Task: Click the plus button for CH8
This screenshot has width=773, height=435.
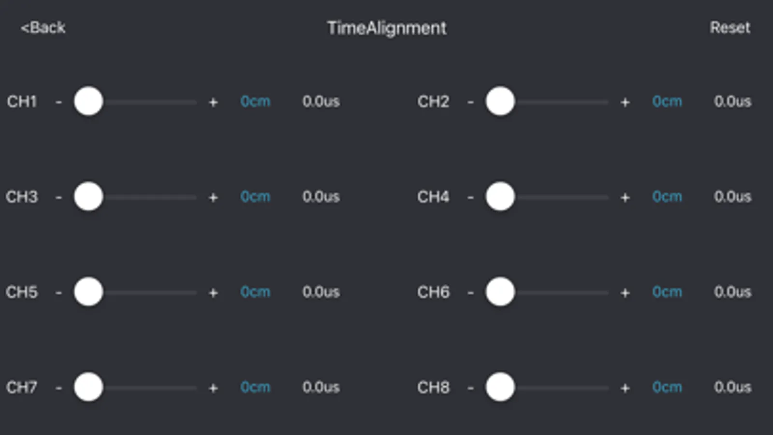Action: pyautogui.click(x=625, y=387)
